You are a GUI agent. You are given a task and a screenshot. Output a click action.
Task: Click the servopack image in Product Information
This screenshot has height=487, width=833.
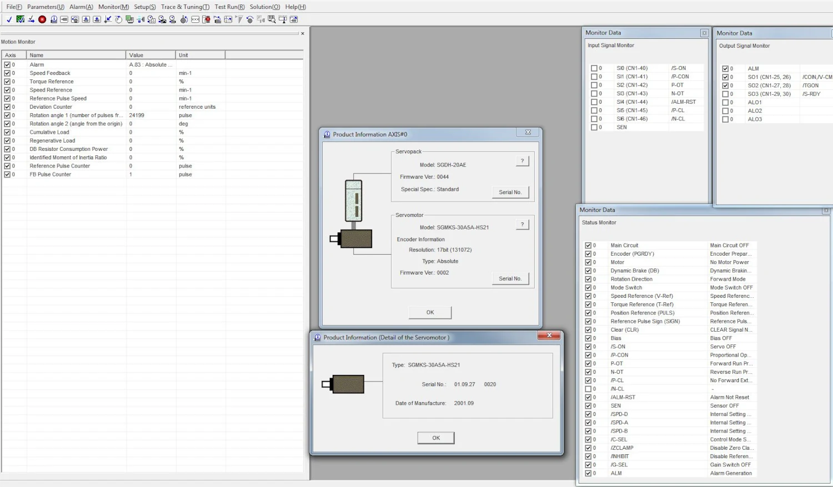(353, 201)
